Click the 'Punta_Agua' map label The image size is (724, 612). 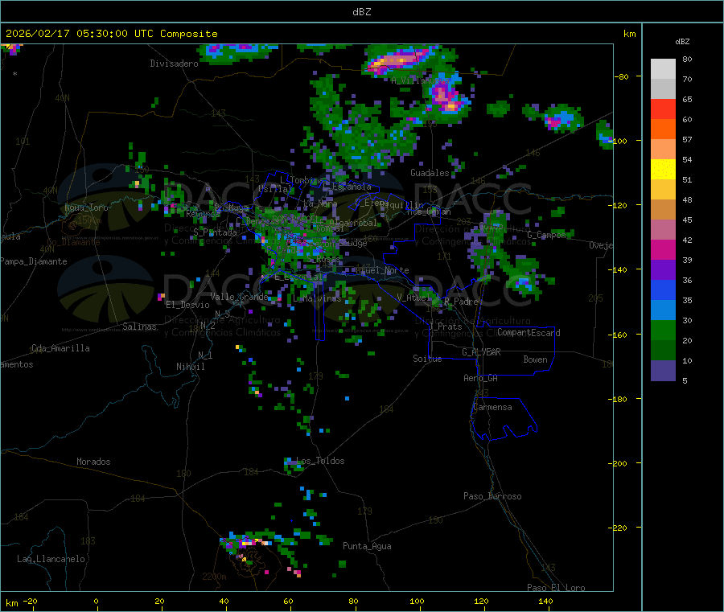pos(367,547)
